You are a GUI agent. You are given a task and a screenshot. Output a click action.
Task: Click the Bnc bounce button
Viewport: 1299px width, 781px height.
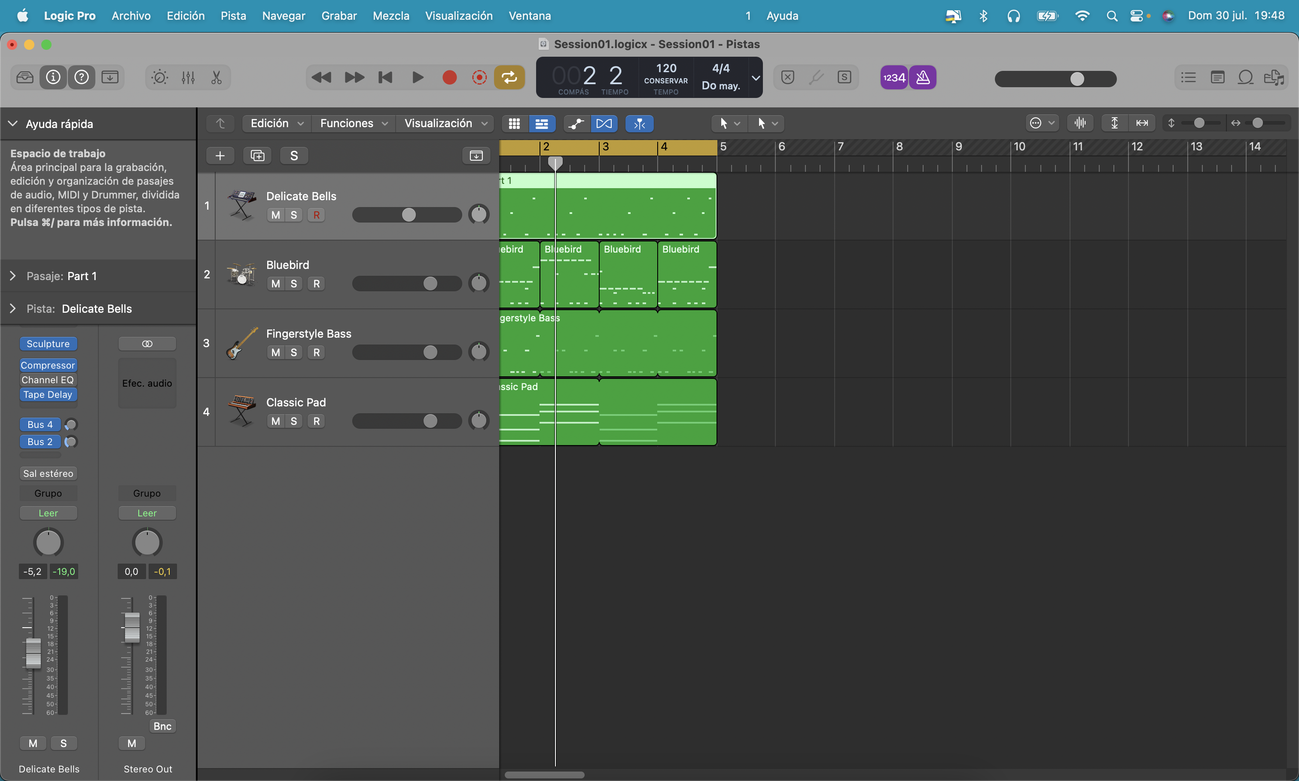[162, 726]
